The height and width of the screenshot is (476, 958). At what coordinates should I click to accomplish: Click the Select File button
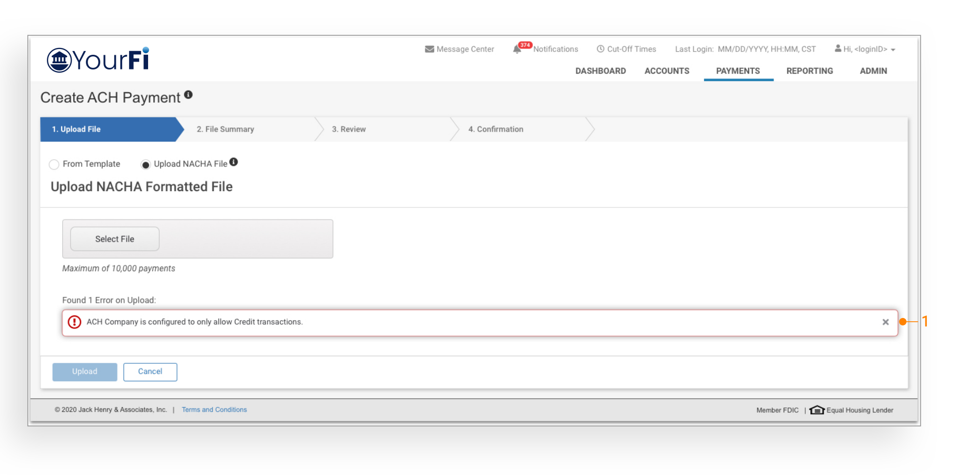click(x=115, y=239)
